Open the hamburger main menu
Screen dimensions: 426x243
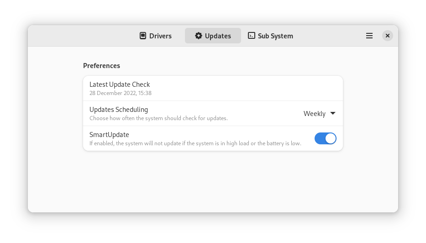[x=369, y=36]
